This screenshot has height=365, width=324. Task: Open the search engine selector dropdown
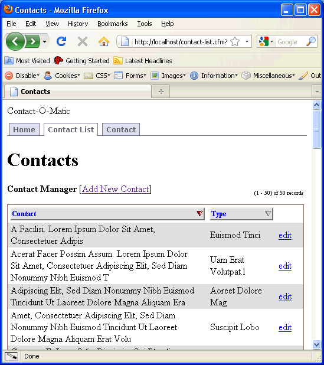click(266, 42)
